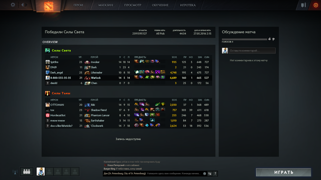Open the armory shield icon
This screenshot has width=321, height=180.
click(x=303, y=5)
